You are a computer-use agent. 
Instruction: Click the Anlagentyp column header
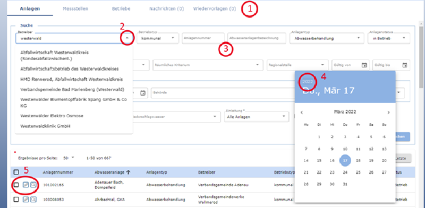(x=156, y=172)
